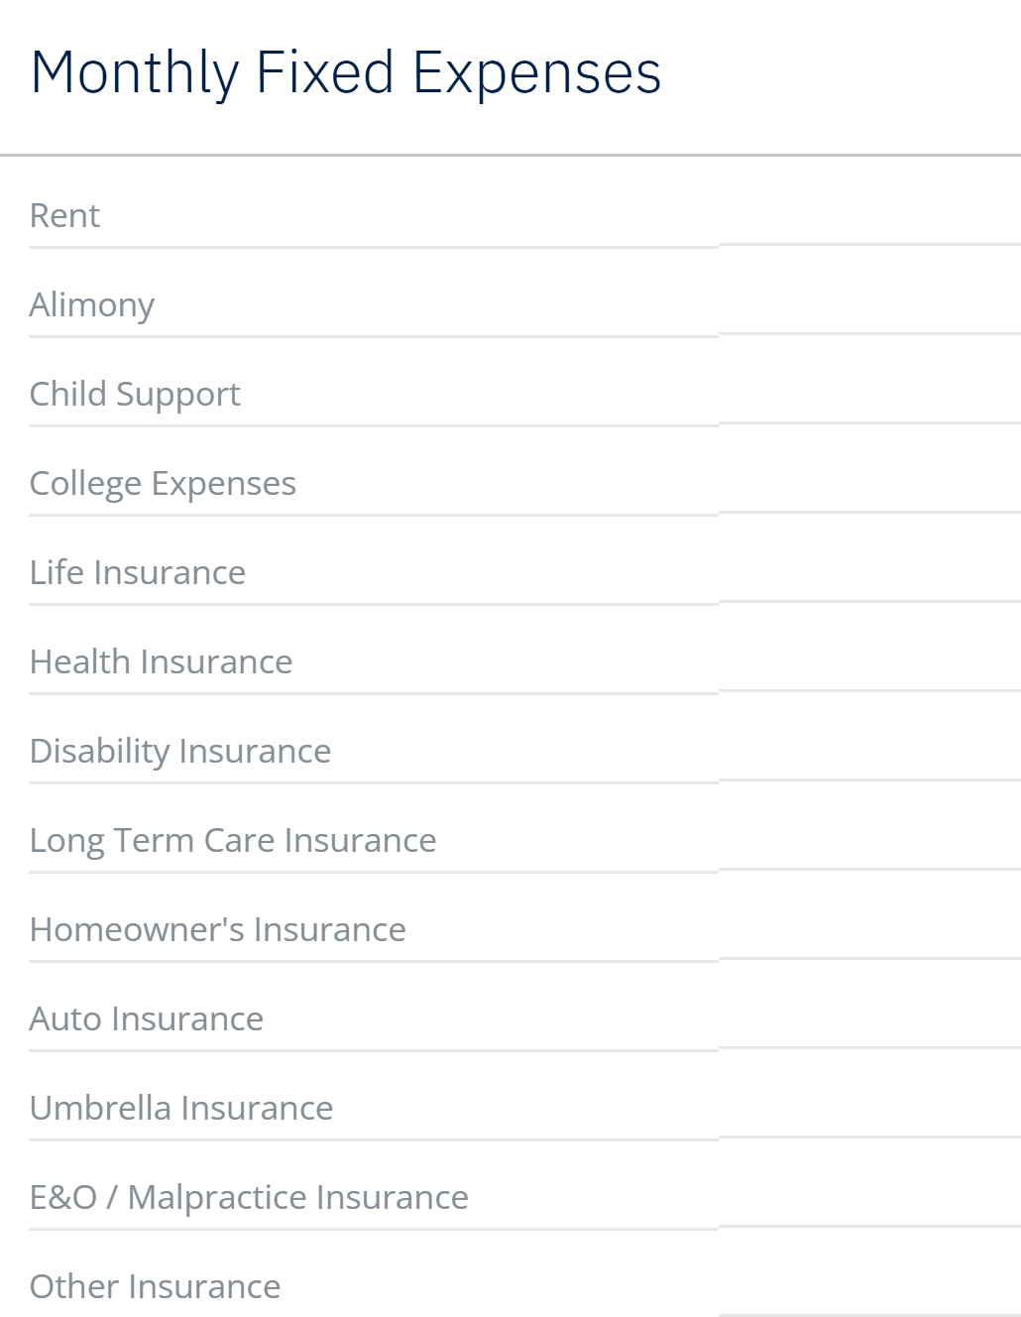Screen dimensions: 1021x1317
Task: Click the amount field beside Rent
Action: click(x=868, y=214)
